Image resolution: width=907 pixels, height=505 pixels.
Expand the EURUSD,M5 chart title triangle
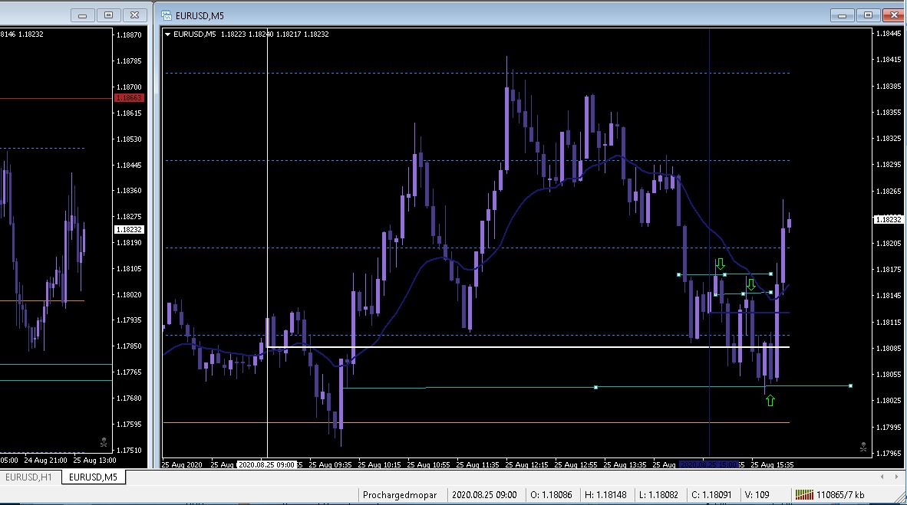coord(168,34)
